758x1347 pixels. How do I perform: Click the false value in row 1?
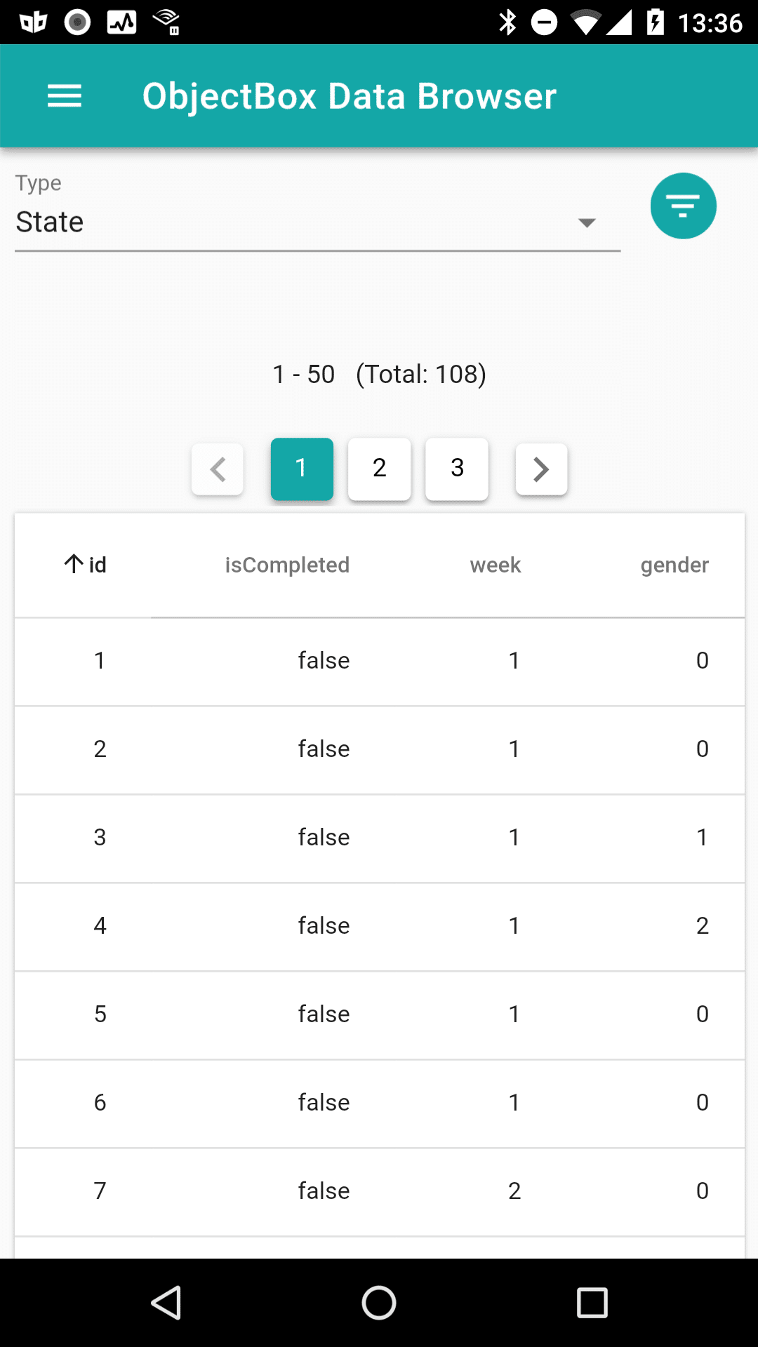point(324,660)
